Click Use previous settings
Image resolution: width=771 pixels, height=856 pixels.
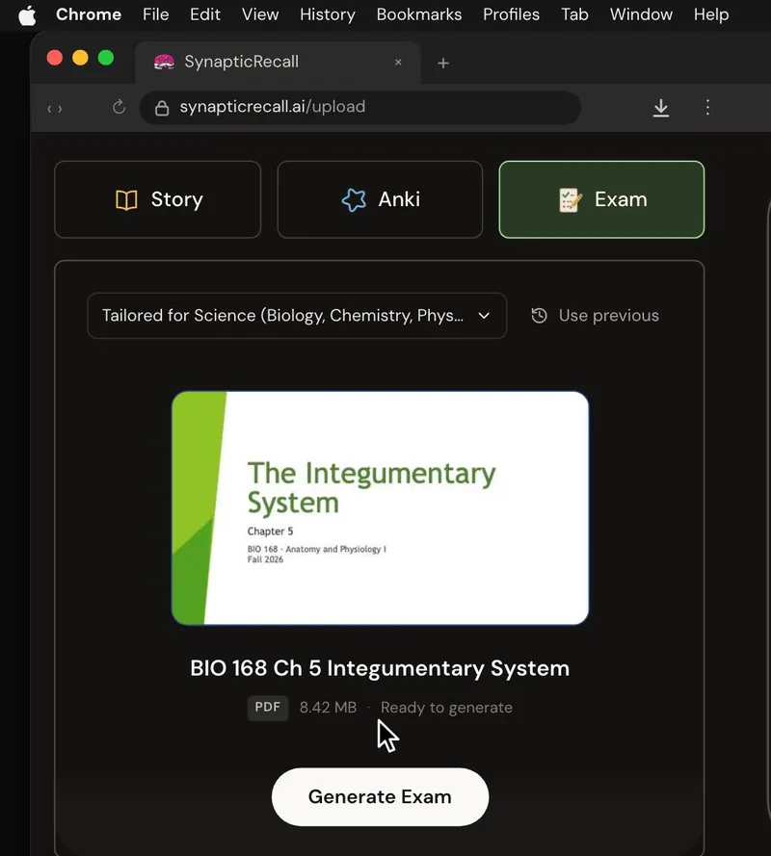pos(595,316)
